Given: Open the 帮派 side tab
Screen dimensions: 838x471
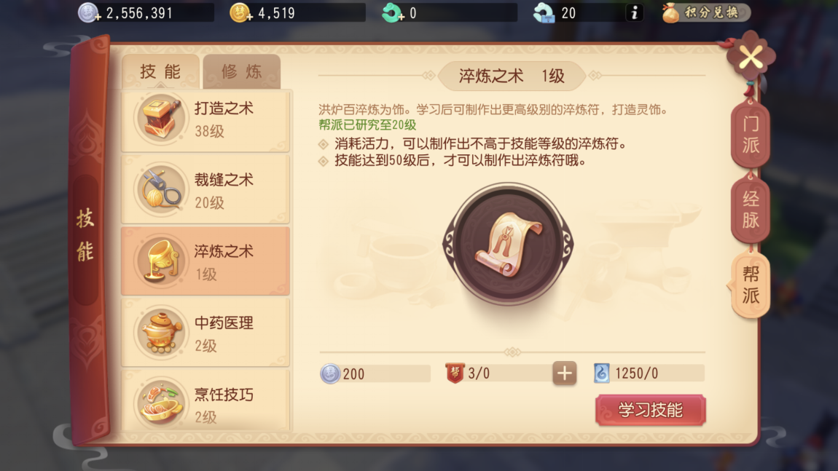Looking at the screenshot, I should coord(749,285).
